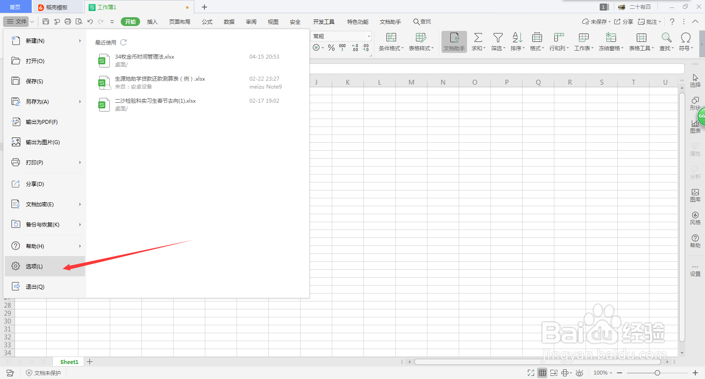Click the Print icon in quick toolbar
The height and width of the screenshot is (379, 705).
68,22
